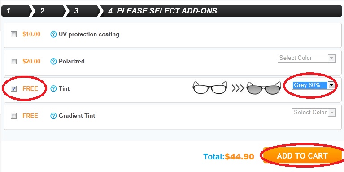Click the tinted grey glasses image
The width and height of the screenshot is (344, 172).
point(264,88)
